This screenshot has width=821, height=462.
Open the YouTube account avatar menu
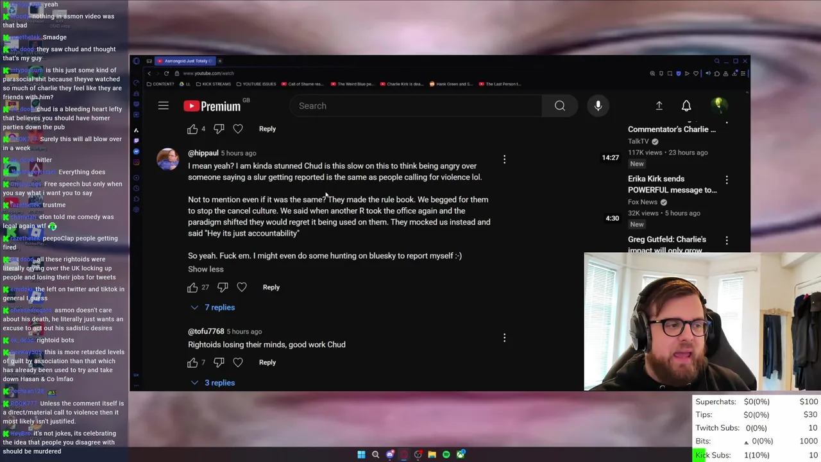[x=718, y=105]
